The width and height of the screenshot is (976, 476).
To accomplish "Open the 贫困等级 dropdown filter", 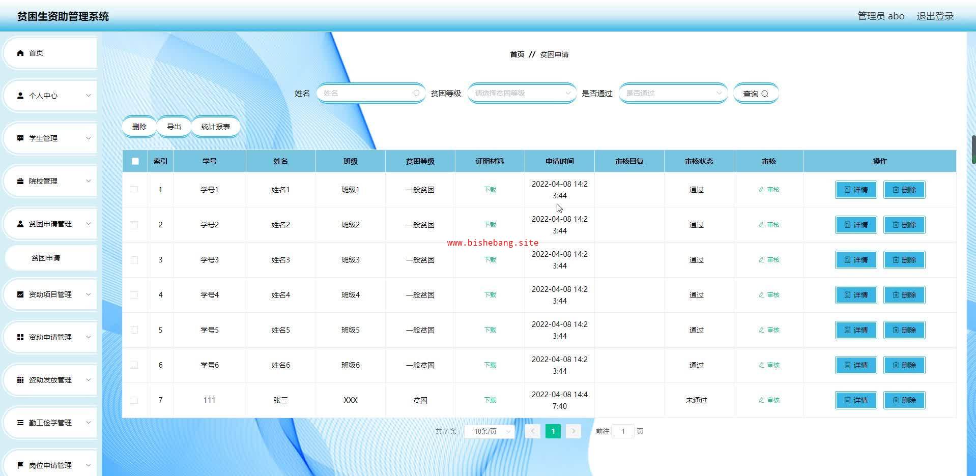I will coord(522,93).
